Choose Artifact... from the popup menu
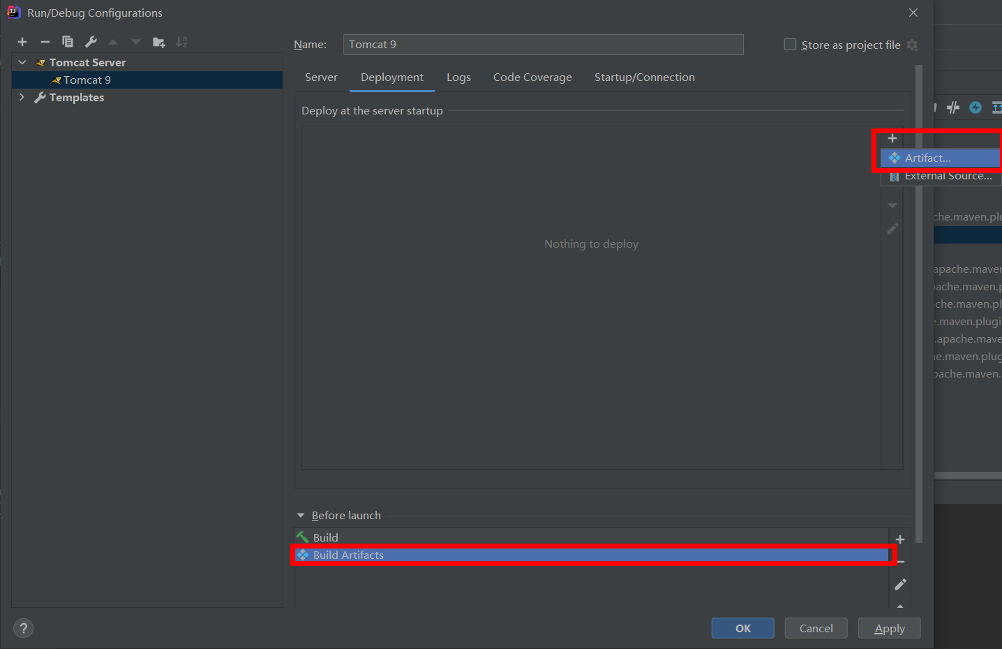Image resolution: width=1002 pixels, height=649 pixels. pyautogui.click(x=941, y=158)
